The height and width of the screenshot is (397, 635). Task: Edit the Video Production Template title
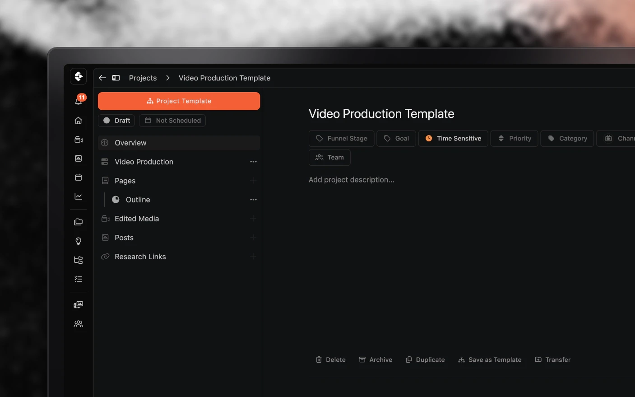pos(381,114)
